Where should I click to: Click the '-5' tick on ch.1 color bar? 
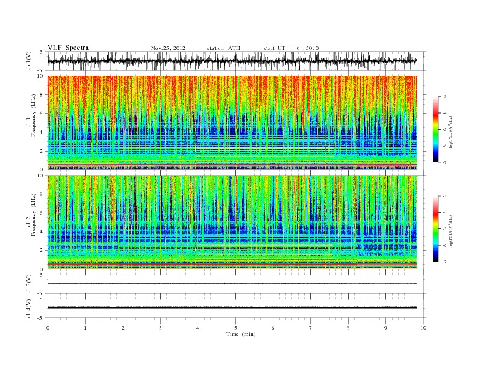444,129
